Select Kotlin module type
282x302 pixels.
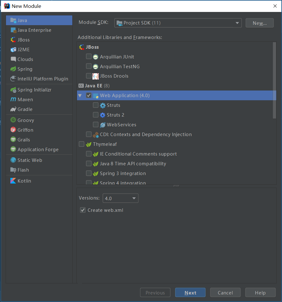pyautogui.click(x=39, y=181)
